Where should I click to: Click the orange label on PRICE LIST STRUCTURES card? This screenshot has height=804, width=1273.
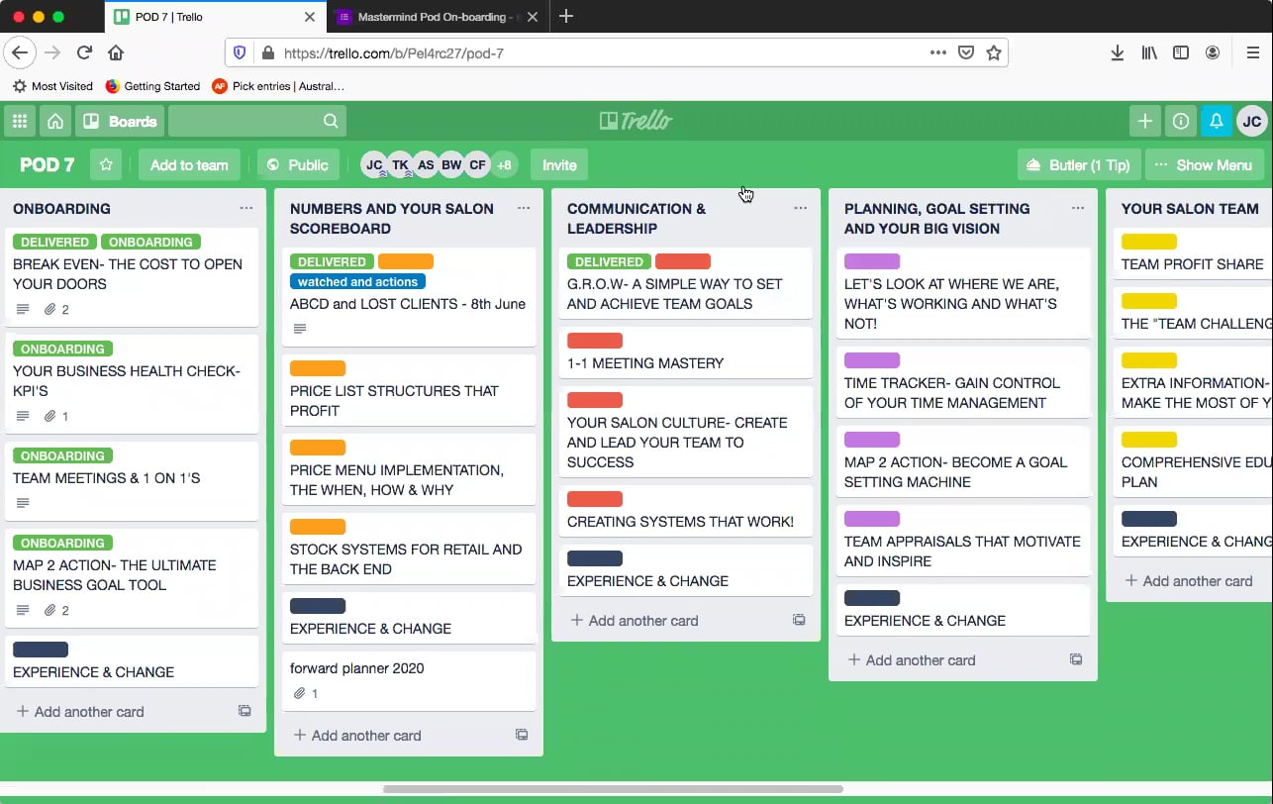click(x=318, y=368)
